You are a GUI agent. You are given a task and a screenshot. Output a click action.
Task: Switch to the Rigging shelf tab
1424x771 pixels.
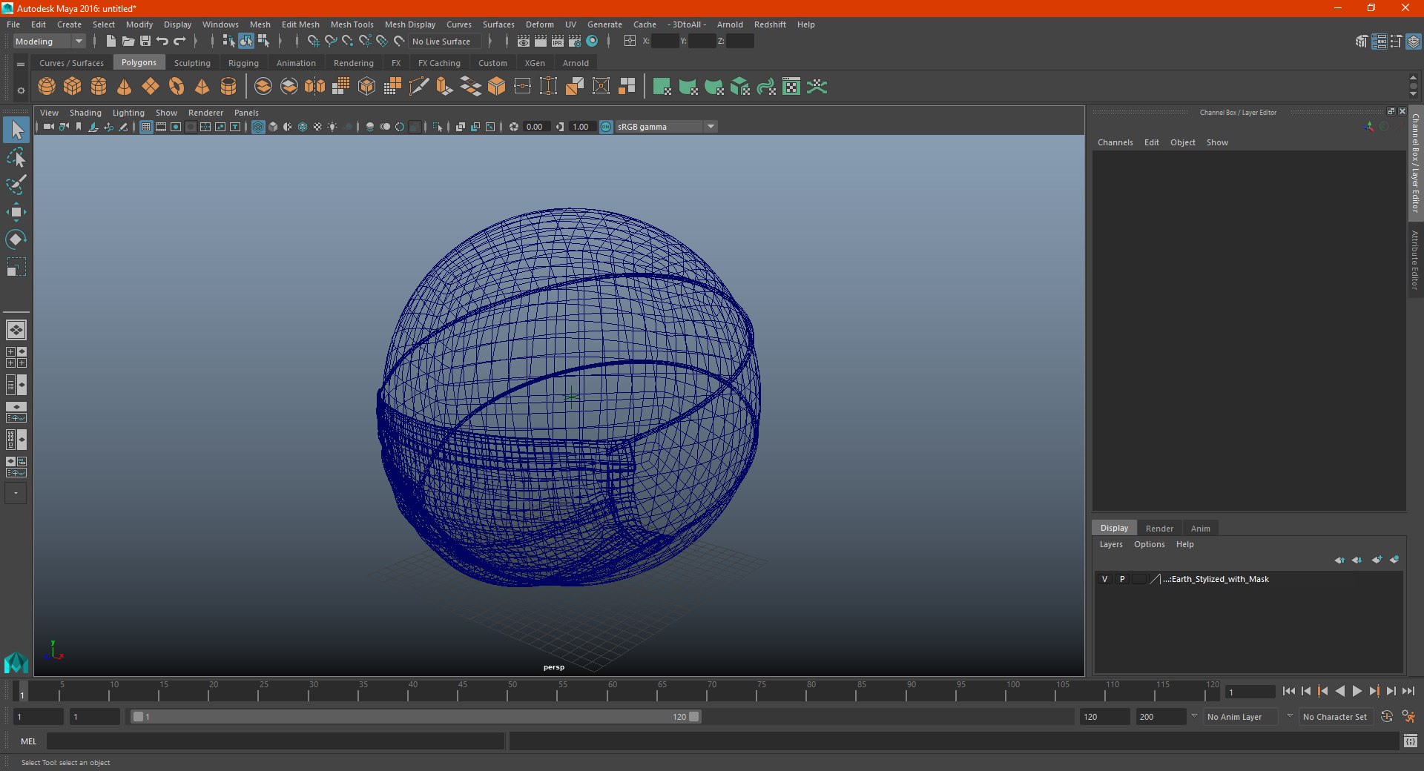[x=243, y=63]
